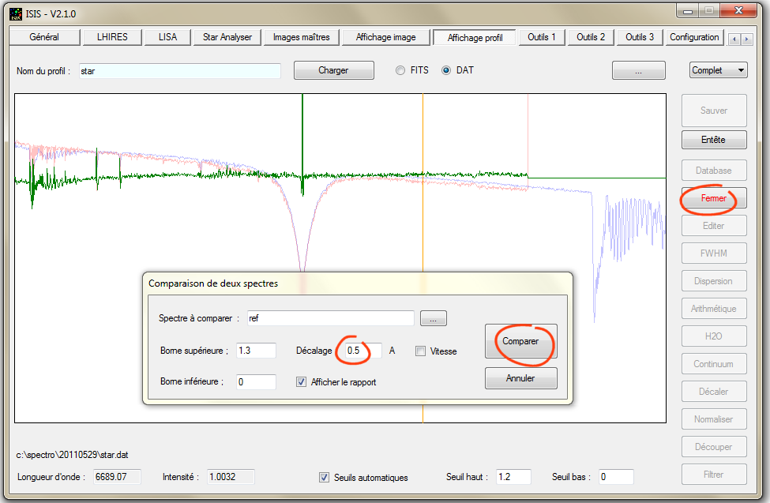Viewport: 770px width, 503px height.
Task: Click the tab scroll left arrow
Action: 734,39
